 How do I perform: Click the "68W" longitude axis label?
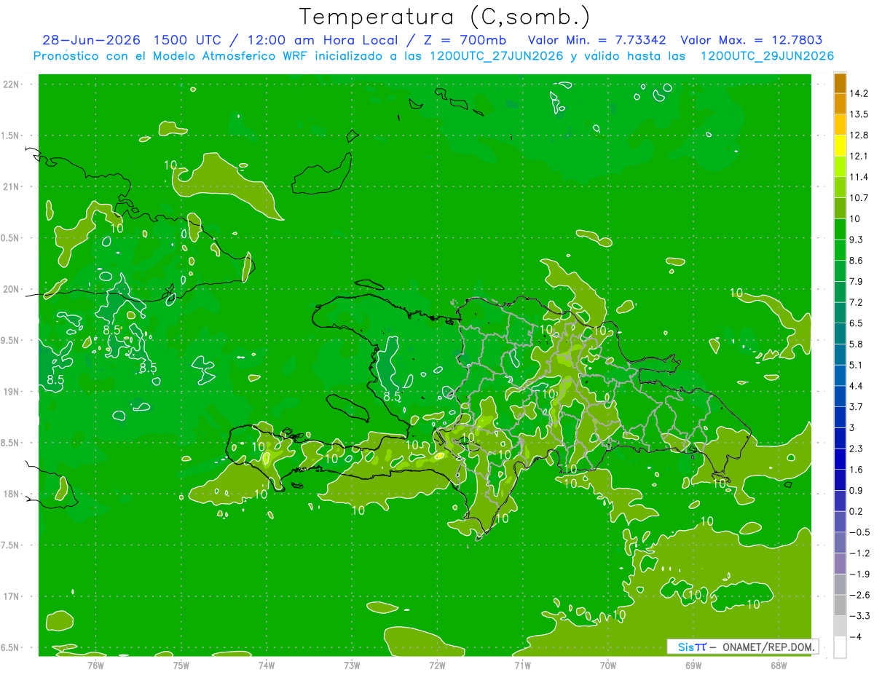click(x=779, y=665)
